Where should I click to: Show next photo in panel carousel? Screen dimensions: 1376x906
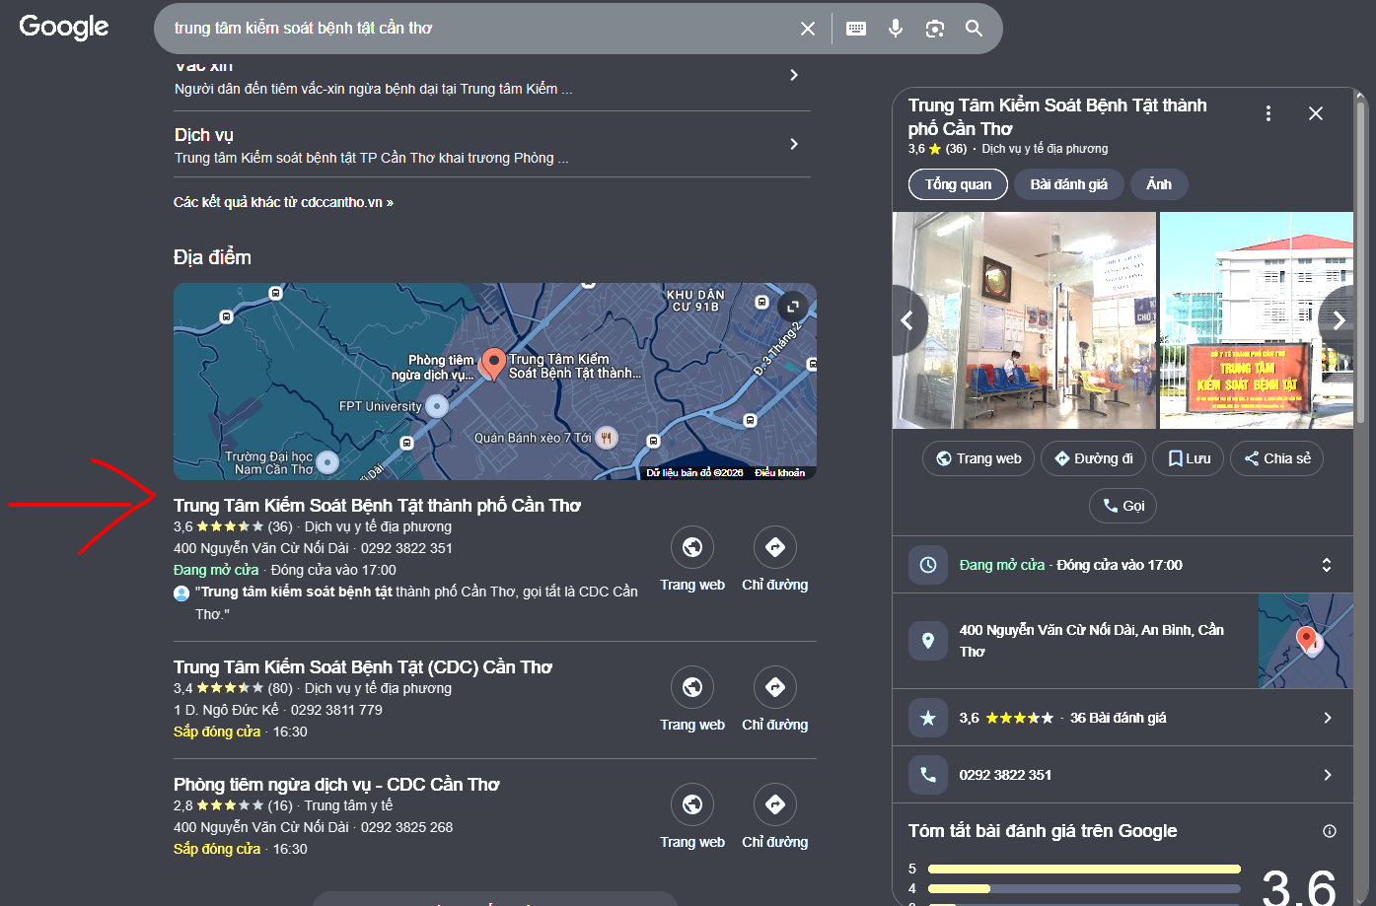[x=1337, y=320]
